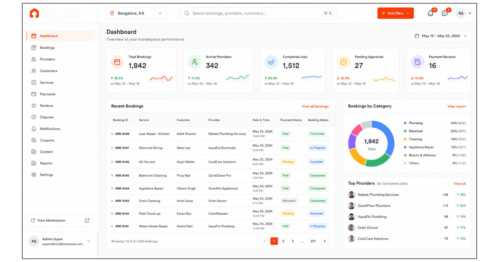
Task: Click the Pending Approvals clock icon
Action: point(343,62)
